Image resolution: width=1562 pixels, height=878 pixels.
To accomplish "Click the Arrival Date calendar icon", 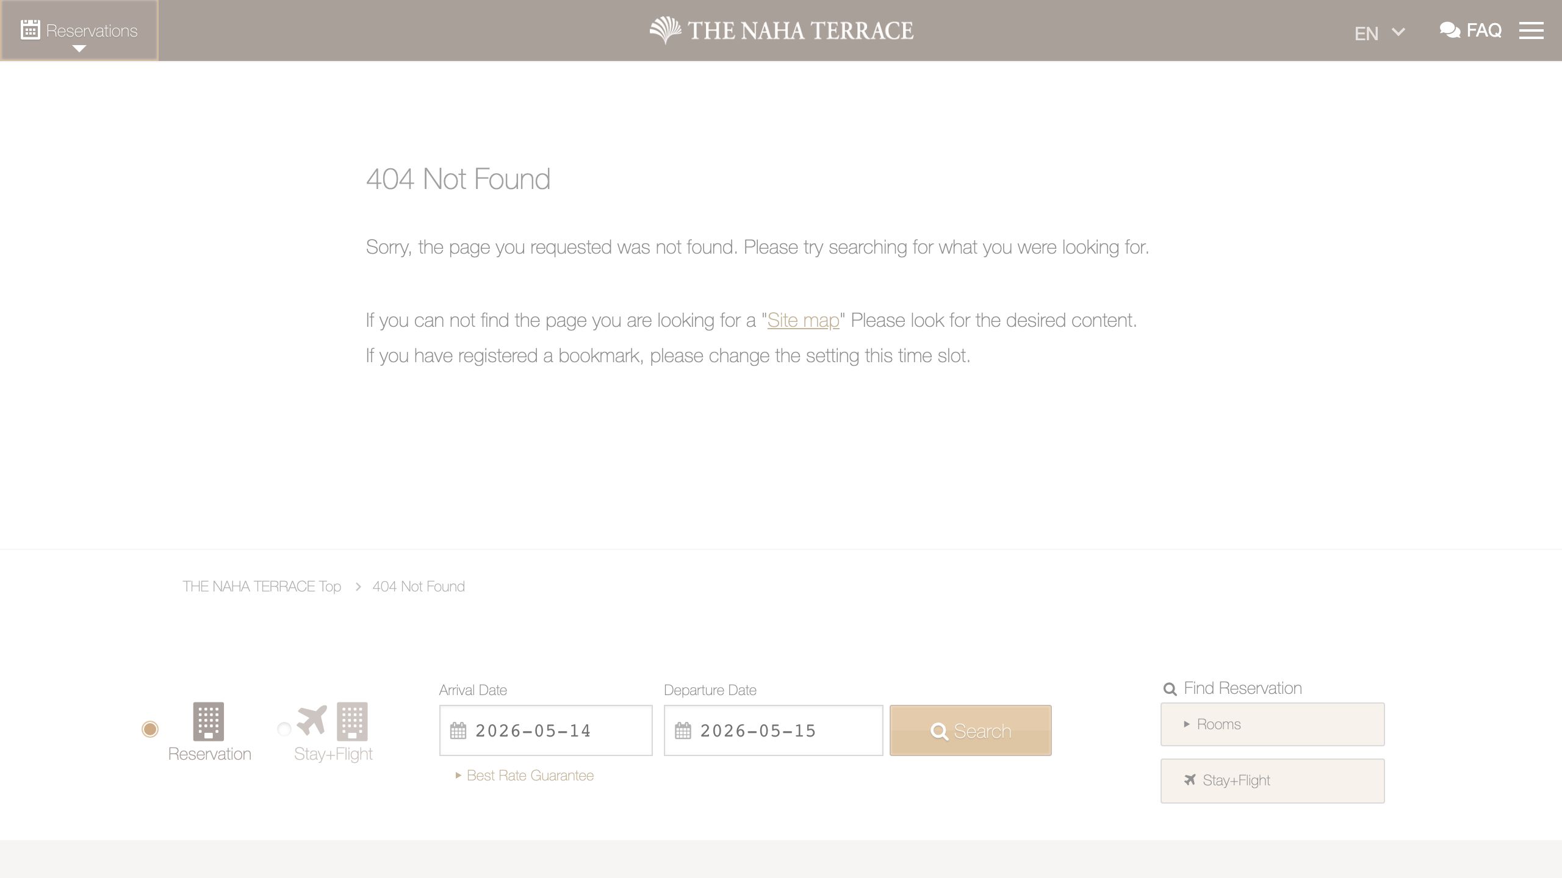I will coord(458,730).
